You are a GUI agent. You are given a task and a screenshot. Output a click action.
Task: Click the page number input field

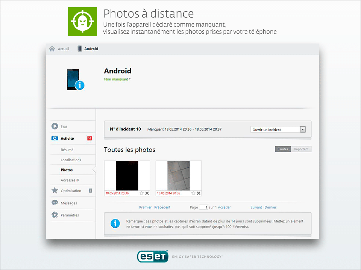click(x=203, y=207)
